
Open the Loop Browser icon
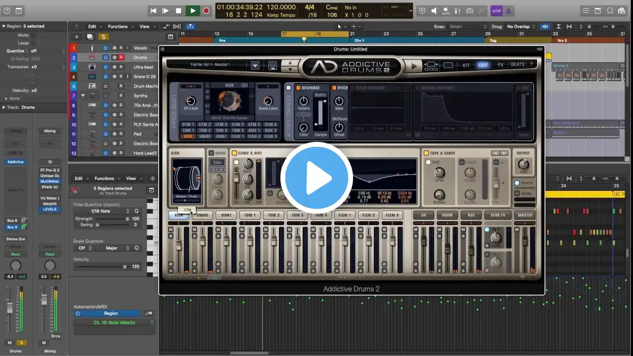[x=610, y=11]
